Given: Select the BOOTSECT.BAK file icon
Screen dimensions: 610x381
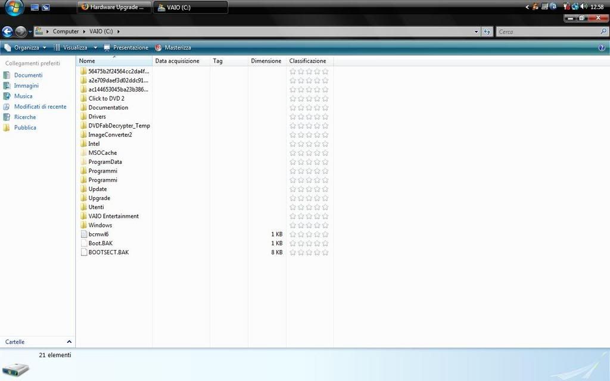Looking at the screenshot, I should [x=83, y=252].
